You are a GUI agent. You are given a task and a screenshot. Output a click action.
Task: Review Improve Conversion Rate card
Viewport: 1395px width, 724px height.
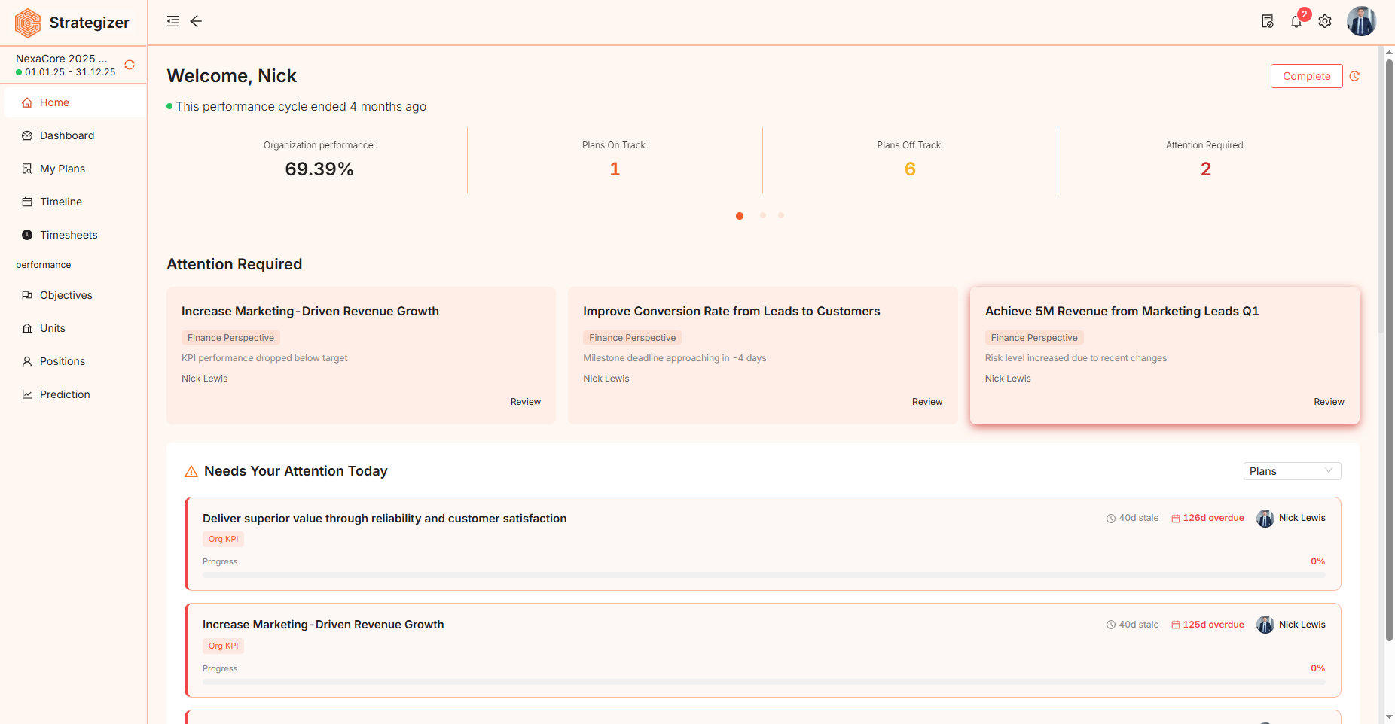click(927, 402)
